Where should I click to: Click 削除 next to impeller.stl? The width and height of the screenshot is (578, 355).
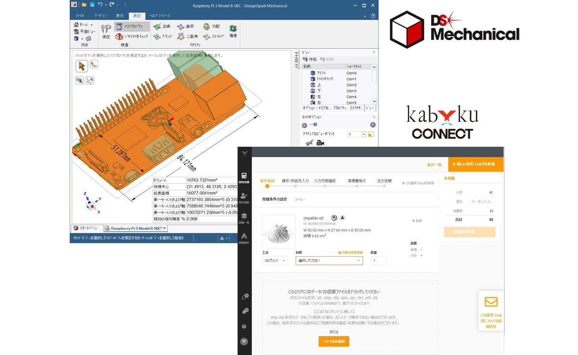tap(417, 221)
